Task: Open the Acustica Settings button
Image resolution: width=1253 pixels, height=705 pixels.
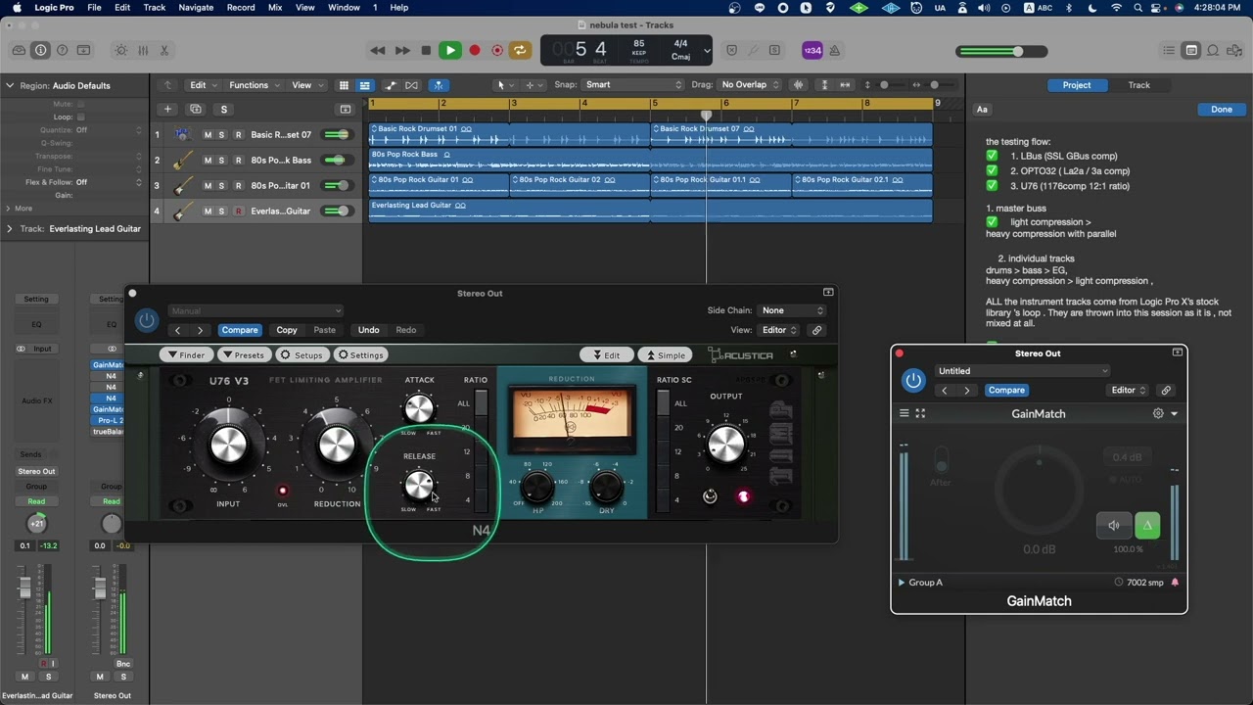Action: (x=361, y=355)
